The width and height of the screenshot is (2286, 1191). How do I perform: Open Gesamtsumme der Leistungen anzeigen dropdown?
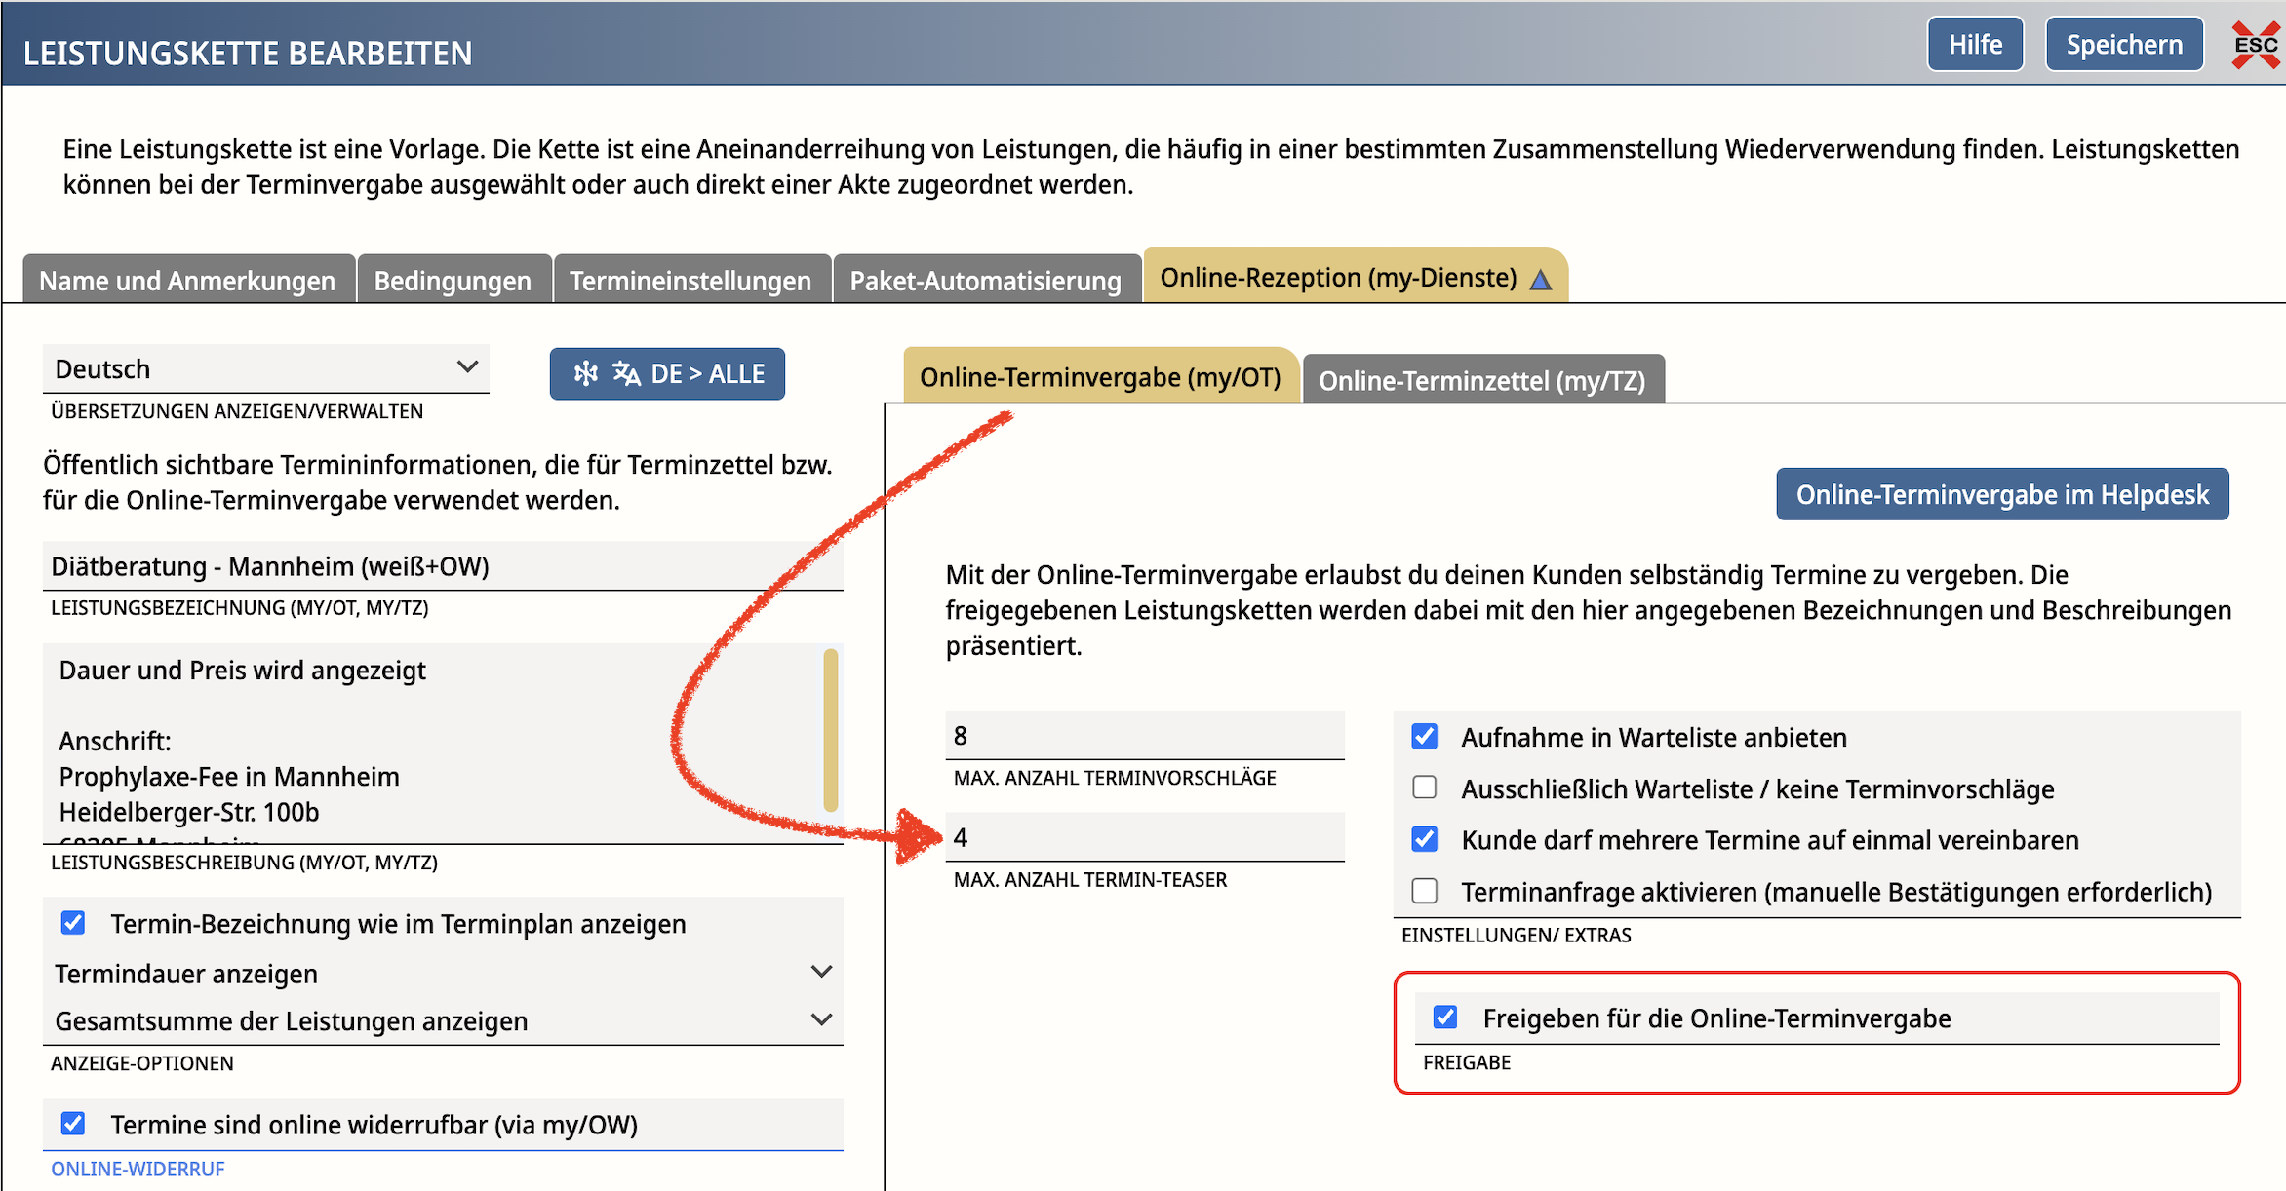443,1020
